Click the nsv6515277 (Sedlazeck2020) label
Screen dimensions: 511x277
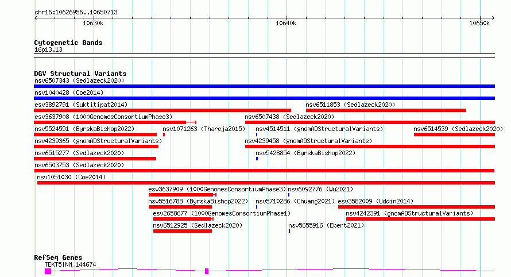pos(79,153)
